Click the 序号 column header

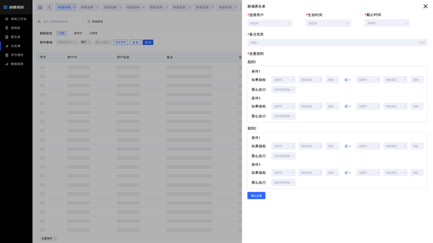pyautogui.click(x=43, y=57)
